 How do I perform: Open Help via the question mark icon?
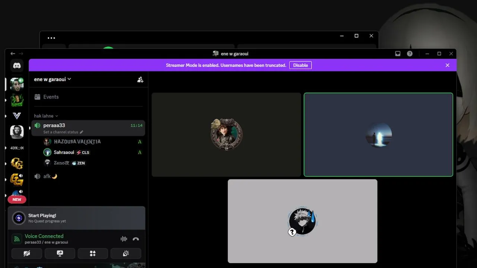[410, 54]
